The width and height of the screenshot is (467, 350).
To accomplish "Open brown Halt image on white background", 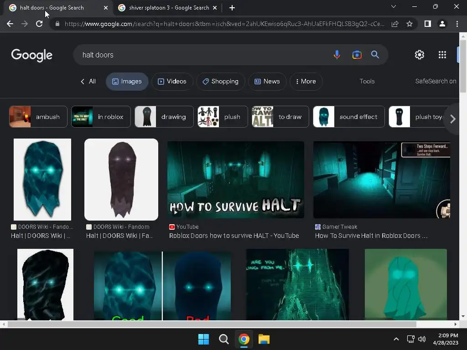I will tap(121, 180).
